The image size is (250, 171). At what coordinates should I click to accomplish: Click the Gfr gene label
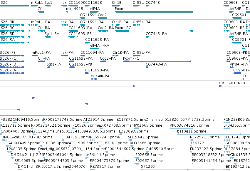point(40,9)
